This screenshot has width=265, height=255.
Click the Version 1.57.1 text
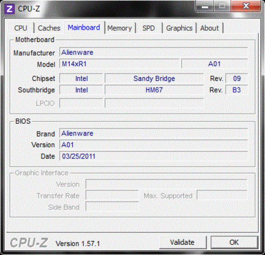(78, 244)
